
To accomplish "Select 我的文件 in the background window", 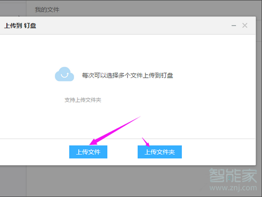I will click(x=47, y=10).
